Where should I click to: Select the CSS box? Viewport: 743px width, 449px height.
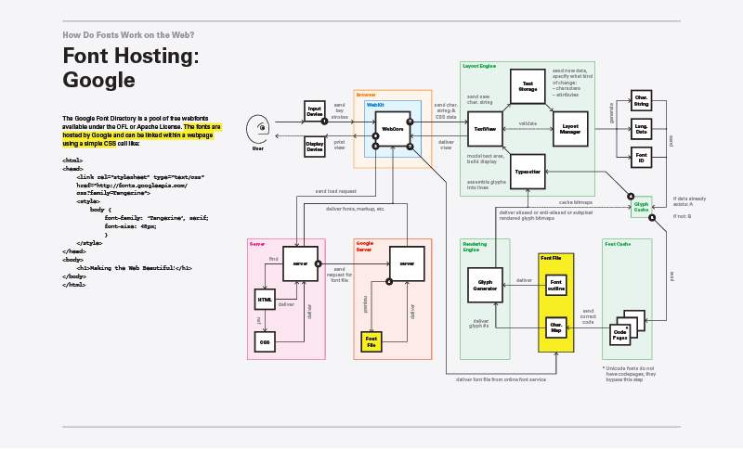pyautogui.click(x=265, y=341)
